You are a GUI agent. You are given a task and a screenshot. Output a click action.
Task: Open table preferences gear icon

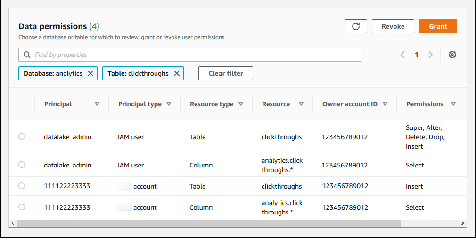point(452,55)
